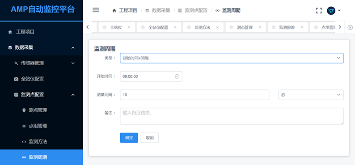Click the clock icon in 开始时间 field
Image resolution: width=355 pixels, height=165 pixels.
point(177,76)
